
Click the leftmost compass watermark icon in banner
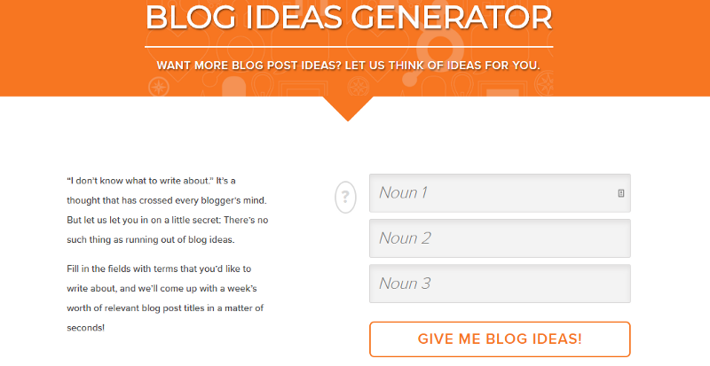(160, 88)
